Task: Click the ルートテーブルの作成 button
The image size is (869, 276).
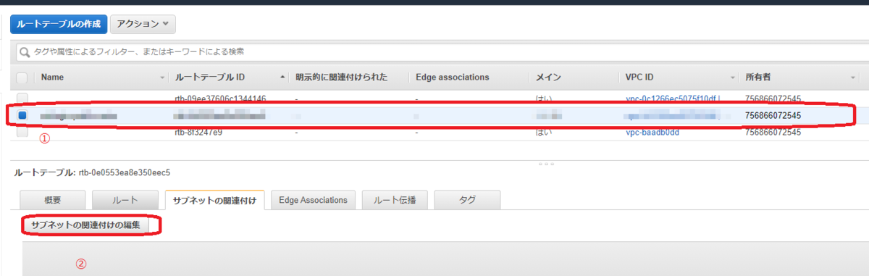Action: pyautogui.click(x=59, y=24)
